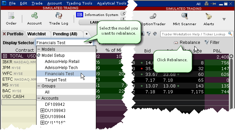Image resolution: width=235 pixels, height=131 pixels.
Task: Open the Trading Tools menu
Action: pyautogui.click(x=79, y=3)
